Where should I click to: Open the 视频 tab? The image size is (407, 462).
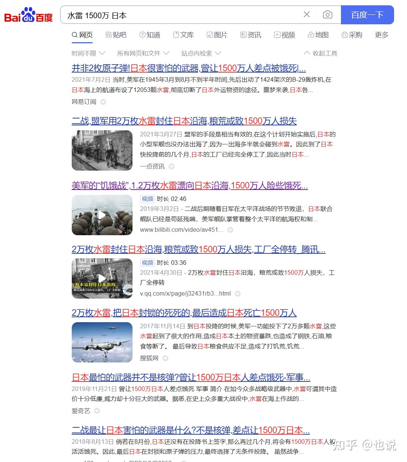click(x=284, y=35)
